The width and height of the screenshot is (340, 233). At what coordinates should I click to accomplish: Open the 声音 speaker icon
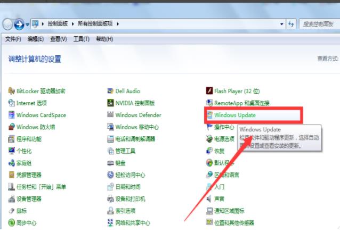click(209, 198)
